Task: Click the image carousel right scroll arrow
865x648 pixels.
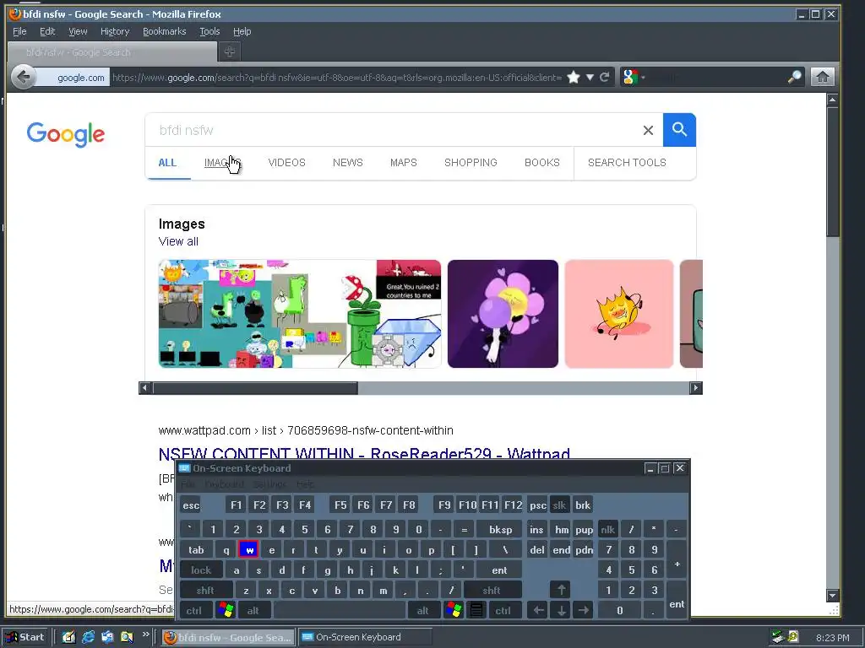Action: [696, 388]
